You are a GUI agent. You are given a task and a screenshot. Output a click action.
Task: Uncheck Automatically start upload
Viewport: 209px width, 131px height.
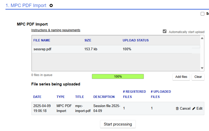[164, 32]
